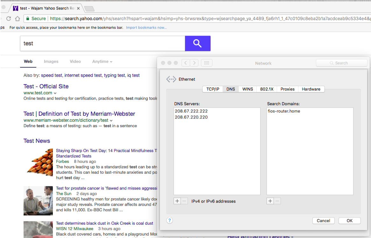Screen dimensions: 371x238
Task: Click the Yahoo search text box
Action: pyautogui.click(x=103, y=43)
